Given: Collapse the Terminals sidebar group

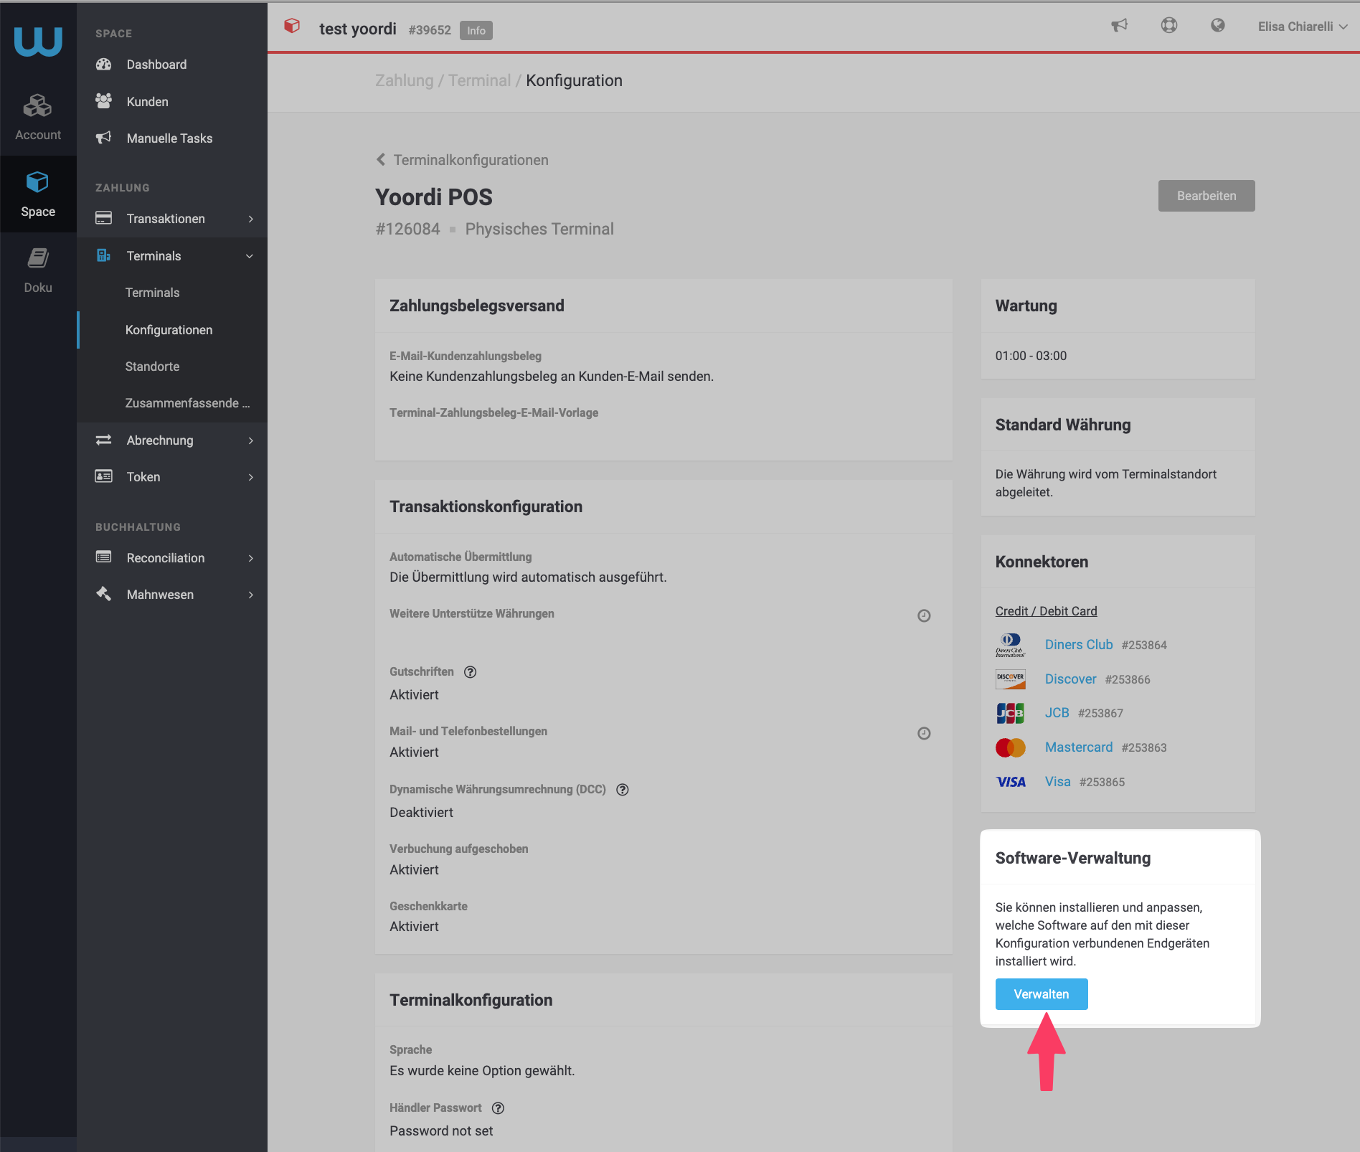Looking at the screenshot, I should coord(172,256).
